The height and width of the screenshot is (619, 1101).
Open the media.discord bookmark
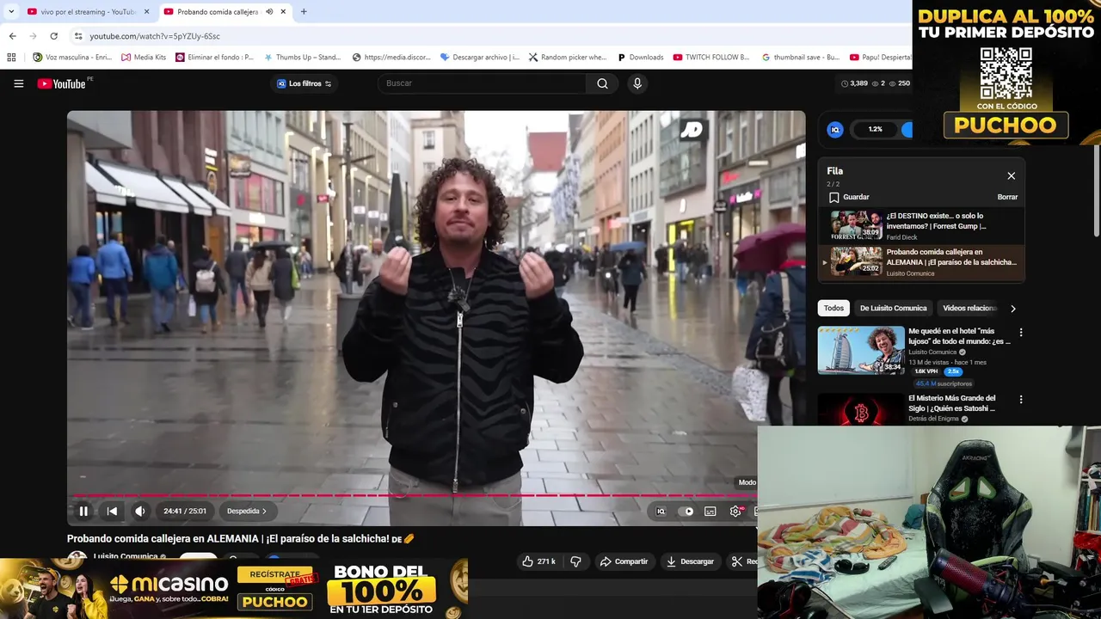pyautogui.click(x=391, y=58)
